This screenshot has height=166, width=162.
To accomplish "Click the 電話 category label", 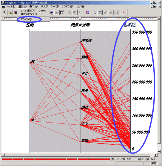I will [85, 141].
